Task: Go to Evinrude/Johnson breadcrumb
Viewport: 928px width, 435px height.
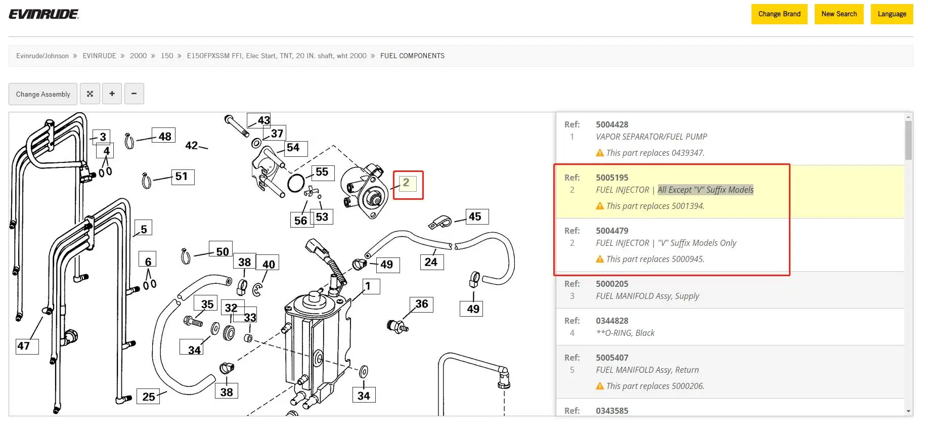Action: (x=42, y=56)
